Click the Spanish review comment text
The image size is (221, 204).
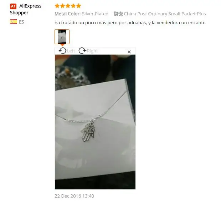tap(130, 22)
